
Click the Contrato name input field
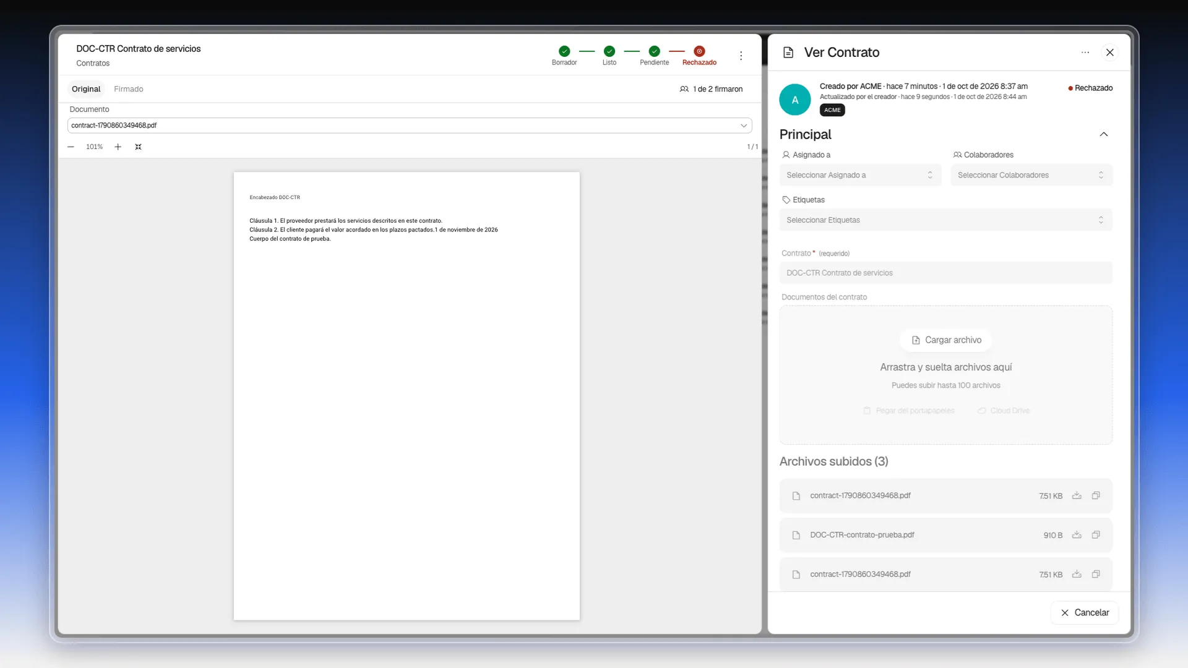(x=945, y=273)
